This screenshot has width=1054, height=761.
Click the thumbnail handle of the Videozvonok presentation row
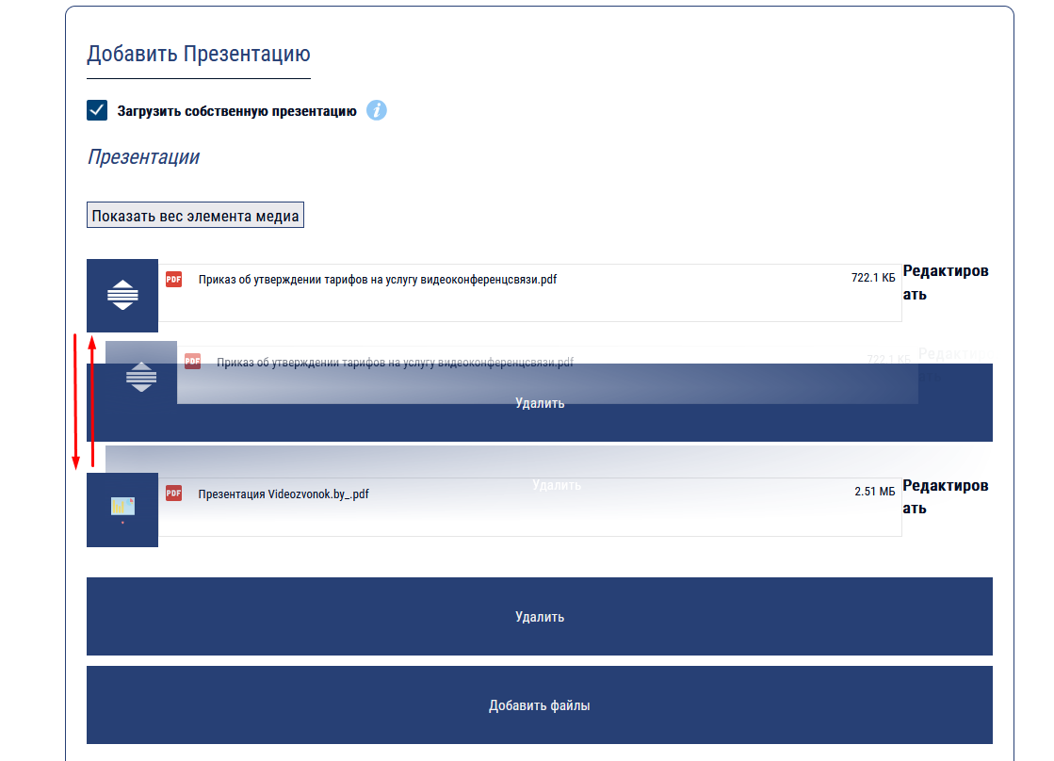[122, 510]
